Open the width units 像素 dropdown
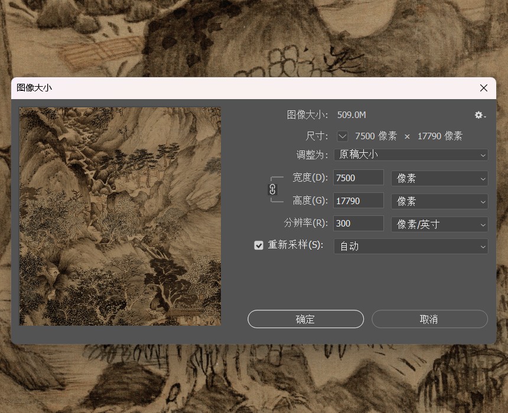508x413 pixels. point(439,178)
